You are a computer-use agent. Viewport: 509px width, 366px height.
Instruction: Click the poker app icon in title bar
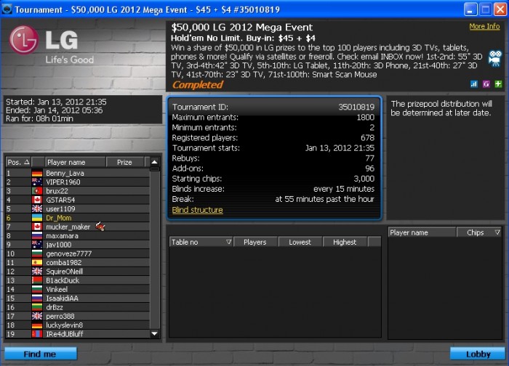7,9
